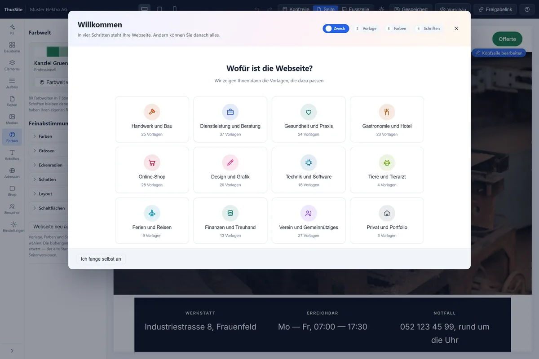This screenshot has height=359, width=539.
Task: Click the Gesundheit und Praxis heart icon
Action: (309, 112)
